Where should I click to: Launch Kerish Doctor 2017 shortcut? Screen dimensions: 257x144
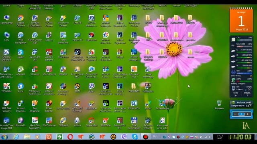(x=35, y=38)
